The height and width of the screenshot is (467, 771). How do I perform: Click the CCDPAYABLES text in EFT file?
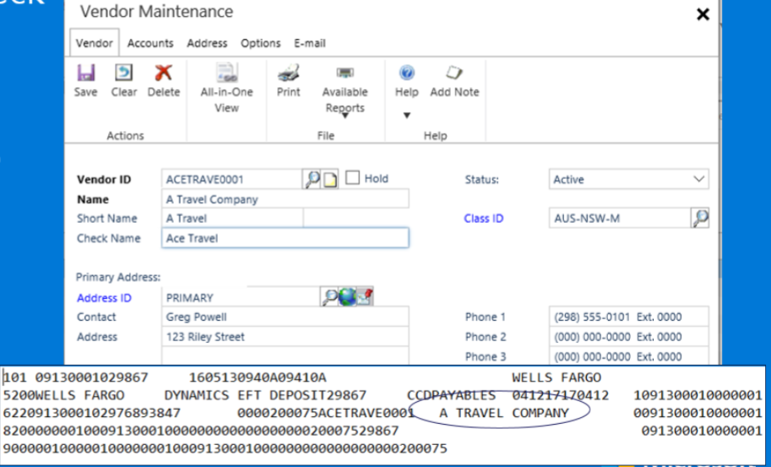(x=452, y=395)
